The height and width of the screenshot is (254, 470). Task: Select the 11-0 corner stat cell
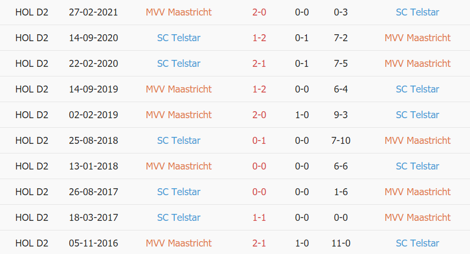click(341, 243)
